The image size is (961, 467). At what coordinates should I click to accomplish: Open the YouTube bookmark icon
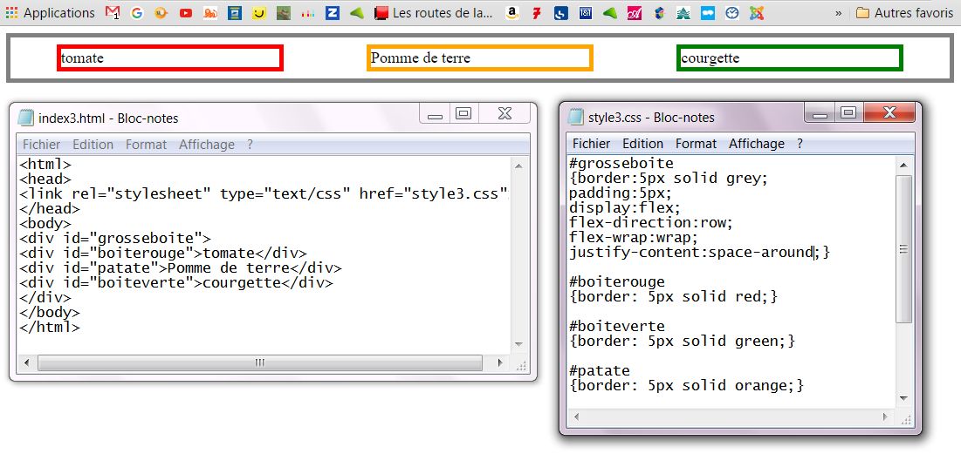186,13
